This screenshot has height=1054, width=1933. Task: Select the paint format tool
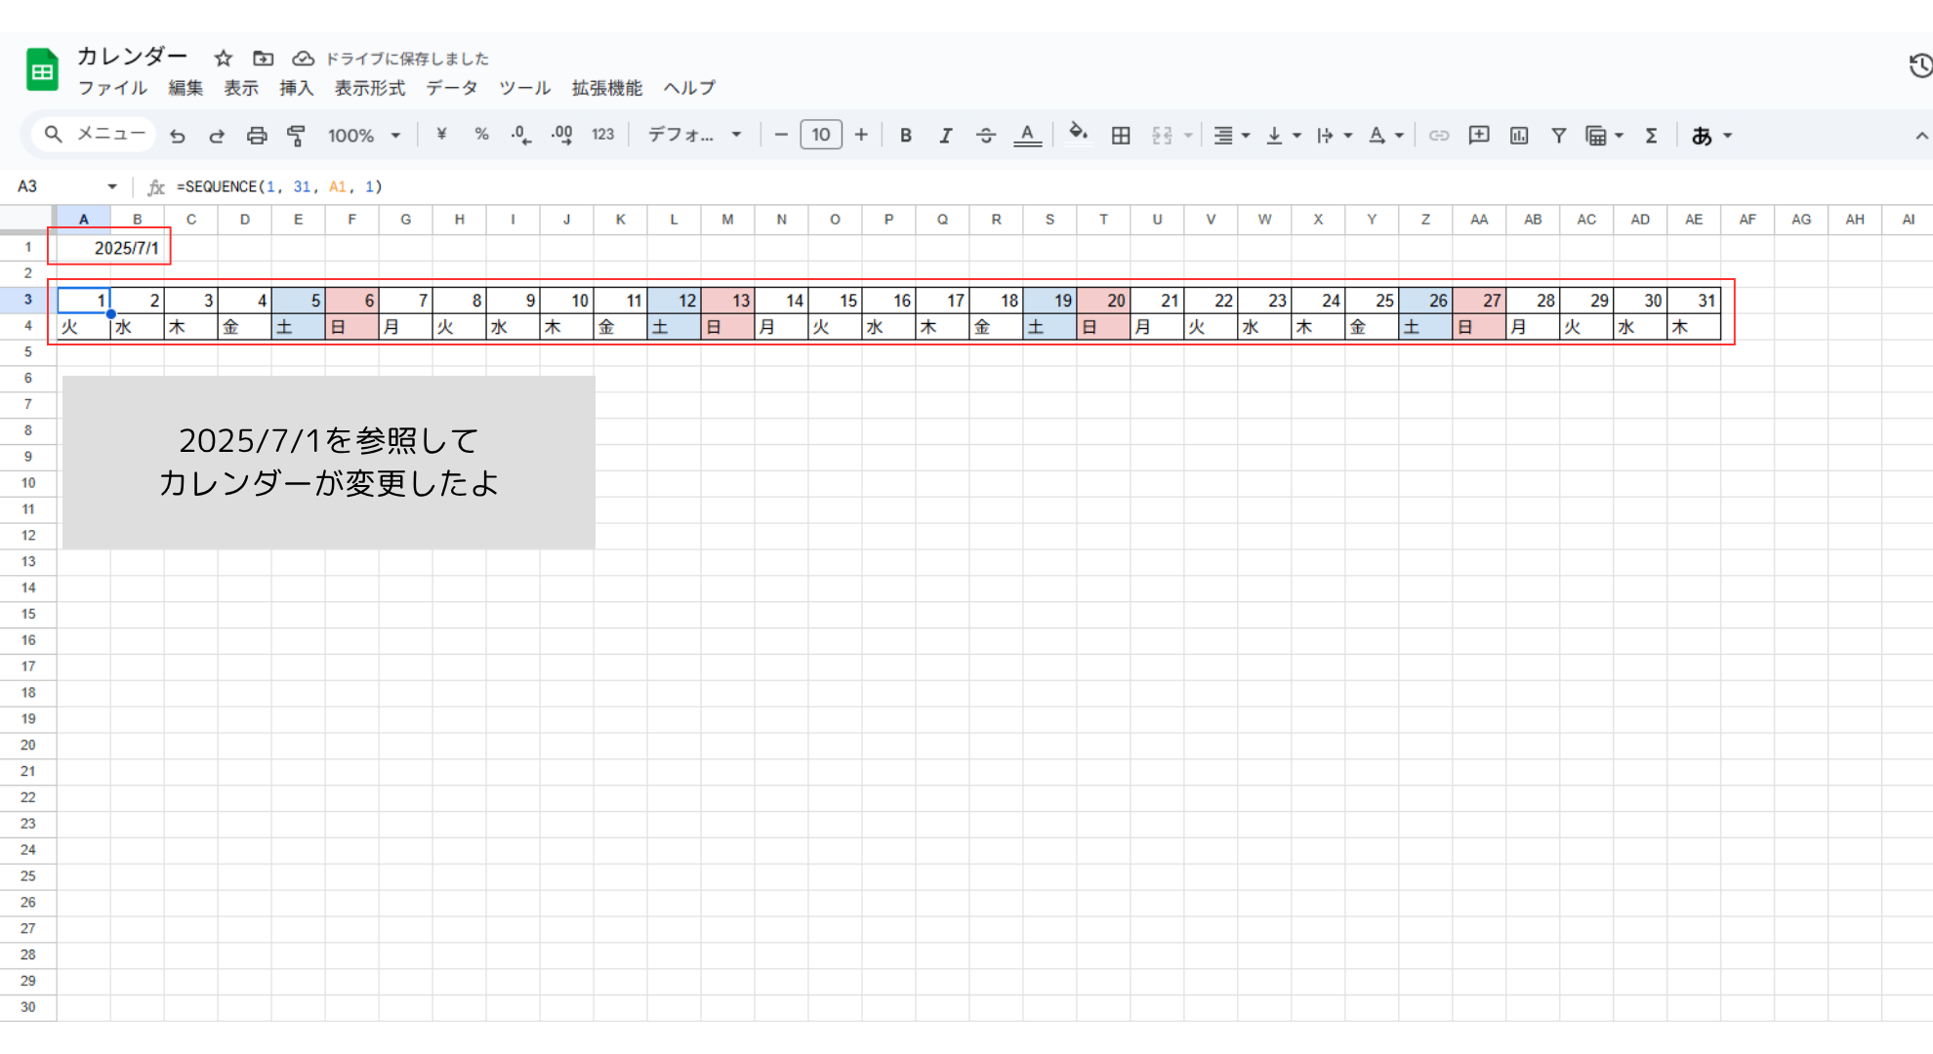coord(297,136)
